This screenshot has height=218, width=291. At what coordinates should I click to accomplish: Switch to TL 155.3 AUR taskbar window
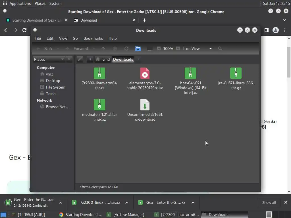click(28, 215)
